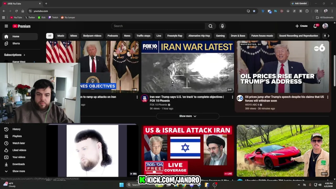Select the News filter chip

[127, 36]
